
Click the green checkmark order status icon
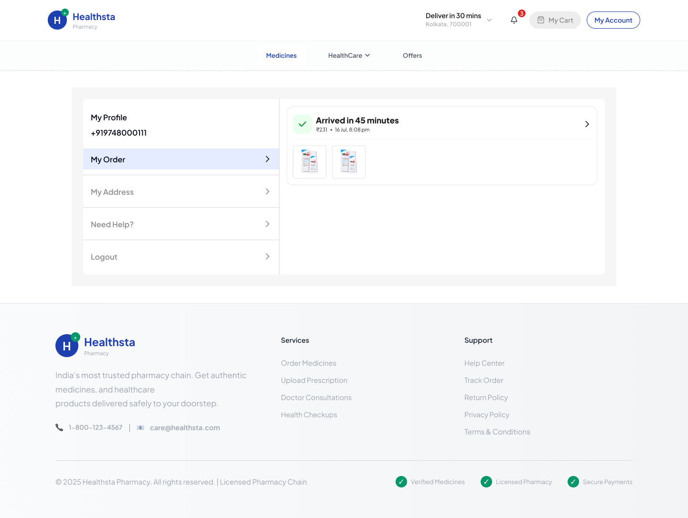pos(302,124)
